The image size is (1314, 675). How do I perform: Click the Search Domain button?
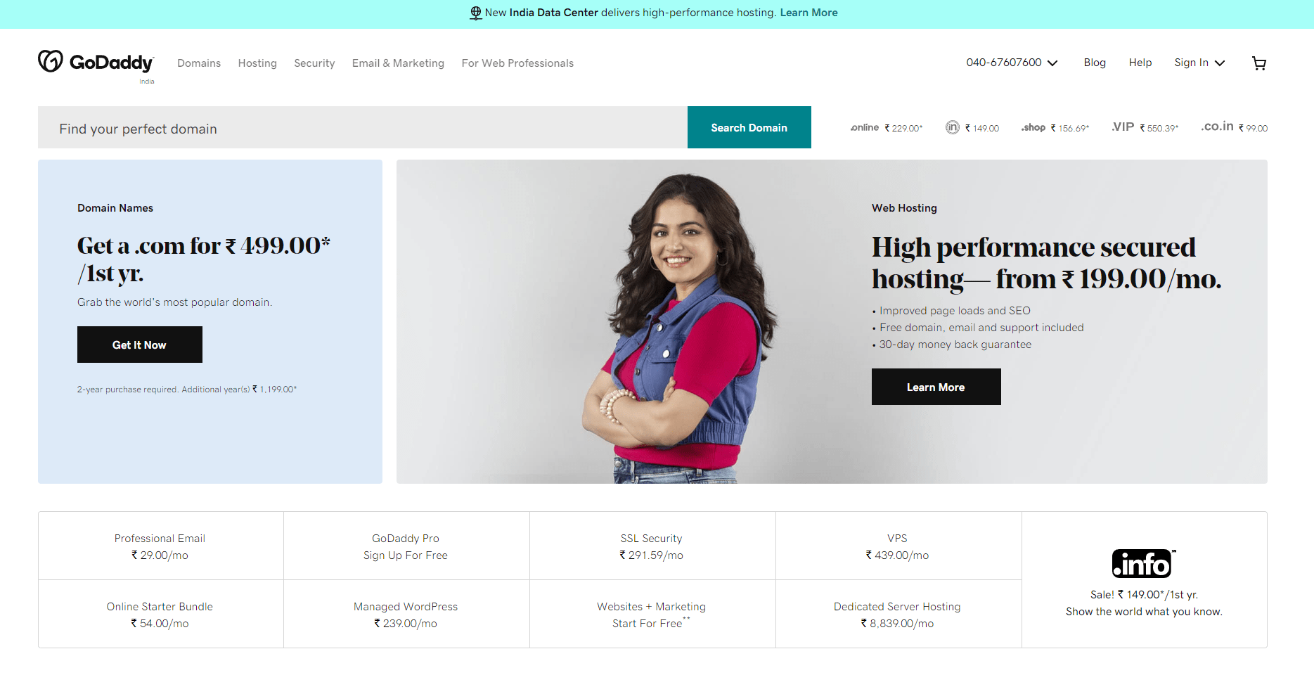click(x=749, y=127)
